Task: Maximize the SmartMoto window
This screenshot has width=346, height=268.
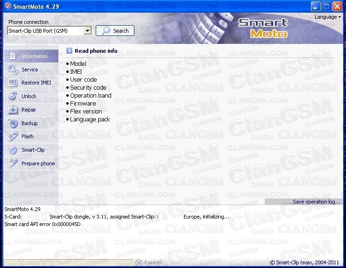Action: [x=326, y=6]
